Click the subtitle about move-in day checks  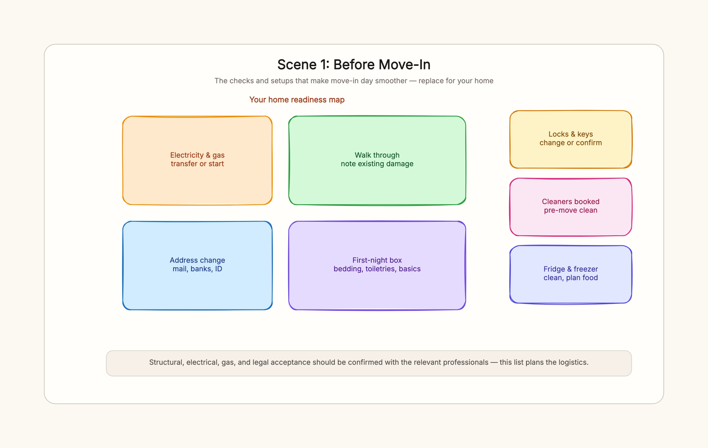click(x=354, y=81)
